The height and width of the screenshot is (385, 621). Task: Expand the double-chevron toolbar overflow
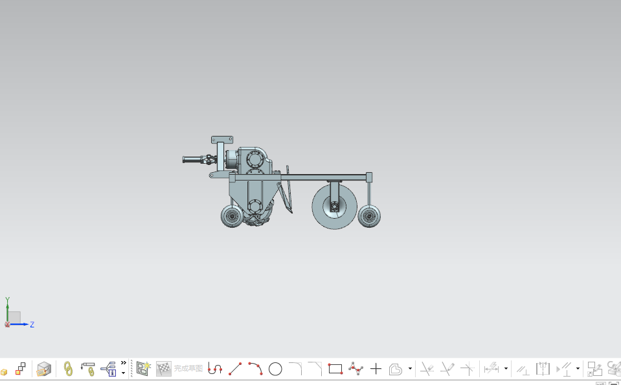click(x=124, y=362)
